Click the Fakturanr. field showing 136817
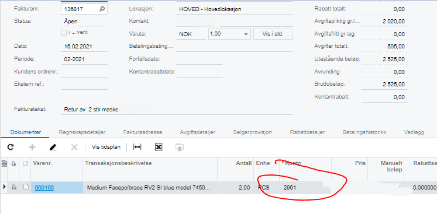 tap(84, 9)
